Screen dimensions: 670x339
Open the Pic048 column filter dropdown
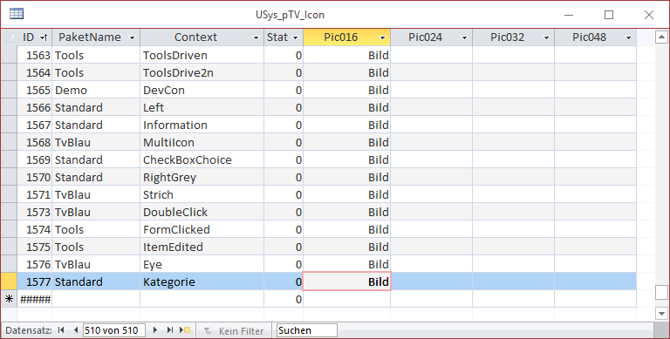628,38
